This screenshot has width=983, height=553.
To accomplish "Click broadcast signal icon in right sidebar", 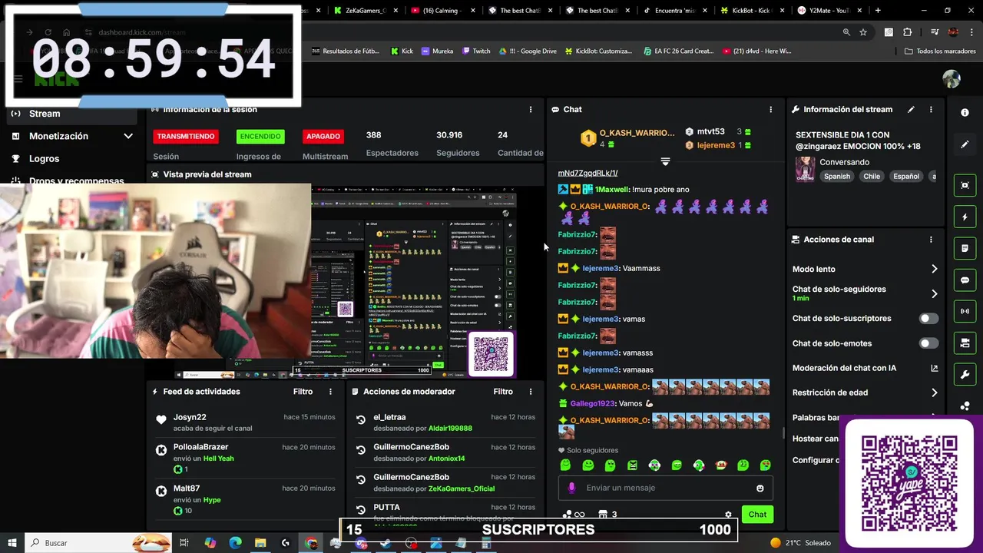I will pos(965,311).
